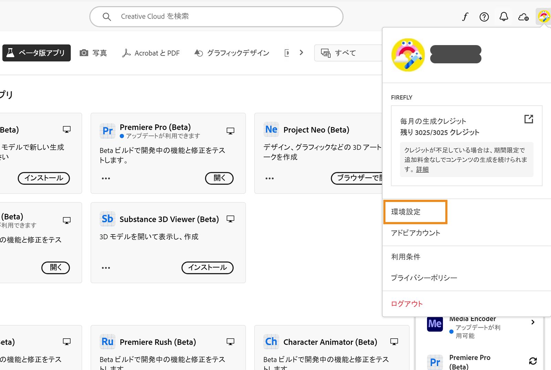Open the help question mark icon
Image resolution: width=551 pixels, height=370 pixels.
(x=484, y=17)
